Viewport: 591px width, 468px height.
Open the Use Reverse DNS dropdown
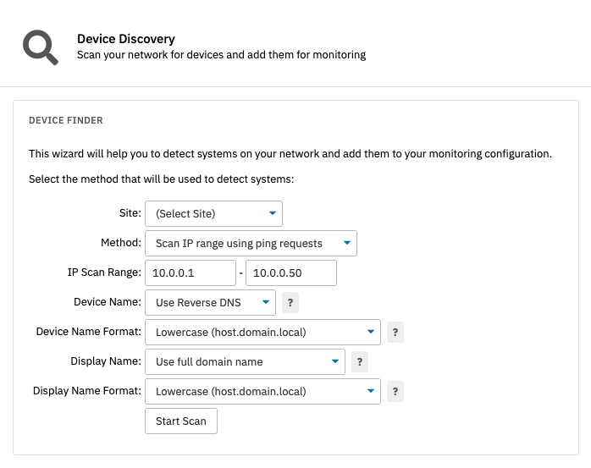pyautogui.click(x=210, y=302)
